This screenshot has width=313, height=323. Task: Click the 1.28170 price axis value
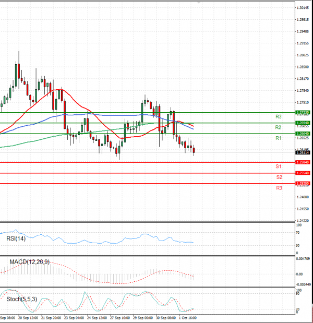coord(303,79)
